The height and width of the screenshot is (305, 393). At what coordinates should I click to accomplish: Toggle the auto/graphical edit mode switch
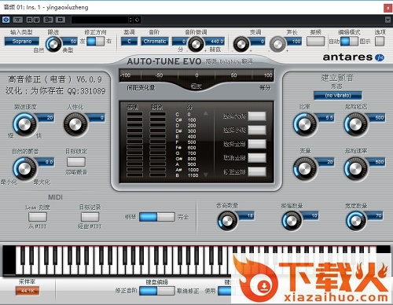(349, 42)
